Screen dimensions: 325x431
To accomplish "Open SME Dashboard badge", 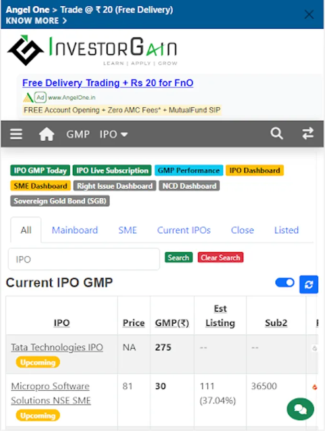I will pyautogui.click(x=40, y=186).
